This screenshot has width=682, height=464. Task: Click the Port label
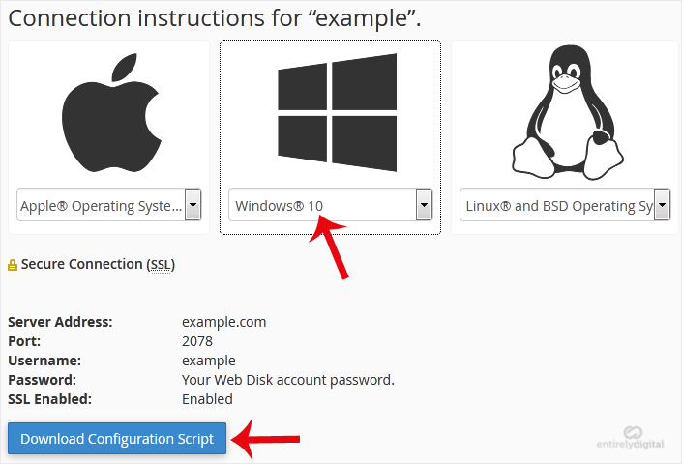point(23,341)
